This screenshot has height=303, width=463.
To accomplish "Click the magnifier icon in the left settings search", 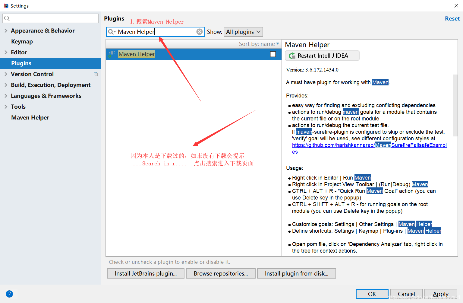I will pyautogui.click(x=7, y=18).
